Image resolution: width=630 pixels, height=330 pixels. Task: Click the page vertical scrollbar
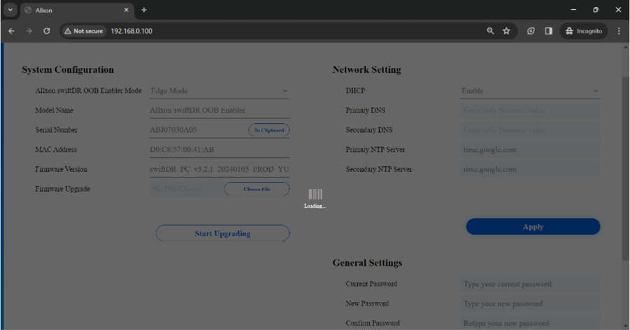tap(626, 168)
